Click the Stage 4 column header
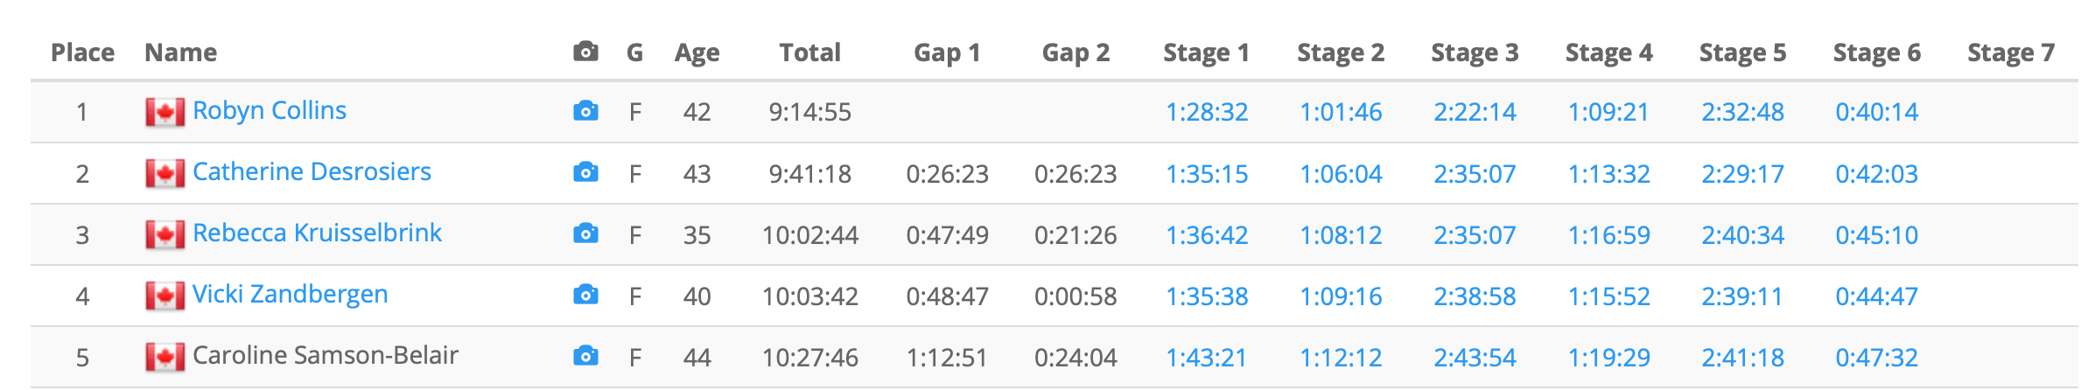 [x=1608, y=52]
